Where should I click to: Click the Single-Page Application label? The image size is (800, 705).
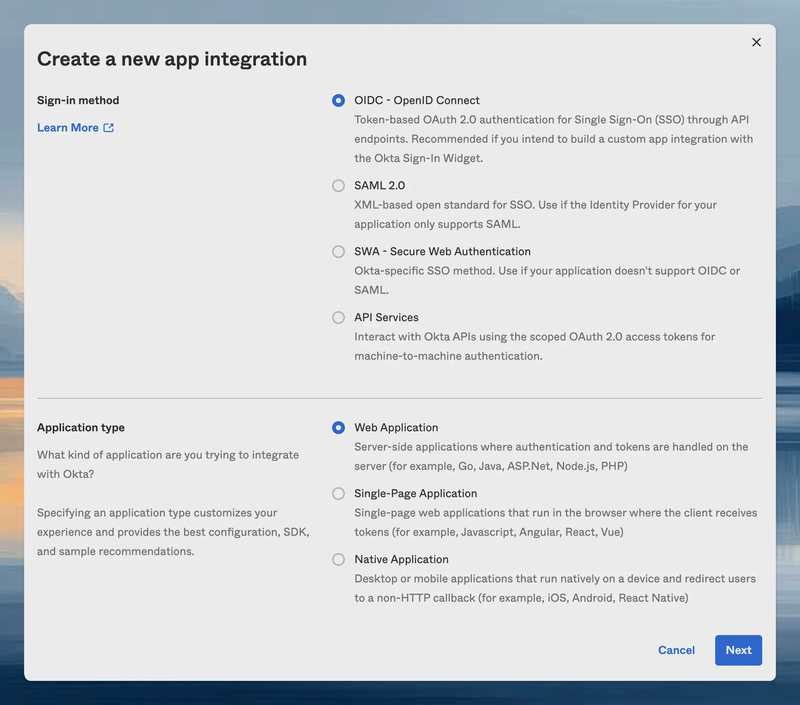(415, 494)
